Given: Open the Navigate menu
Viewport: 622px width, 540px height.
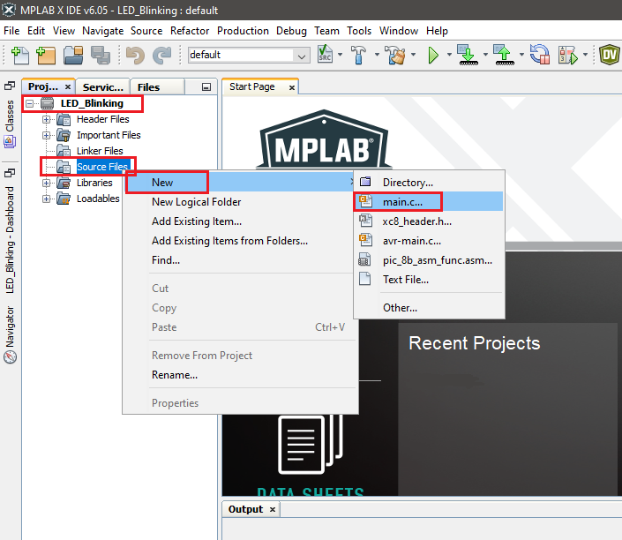Looking at the screenshot, I should click(102, 31).
